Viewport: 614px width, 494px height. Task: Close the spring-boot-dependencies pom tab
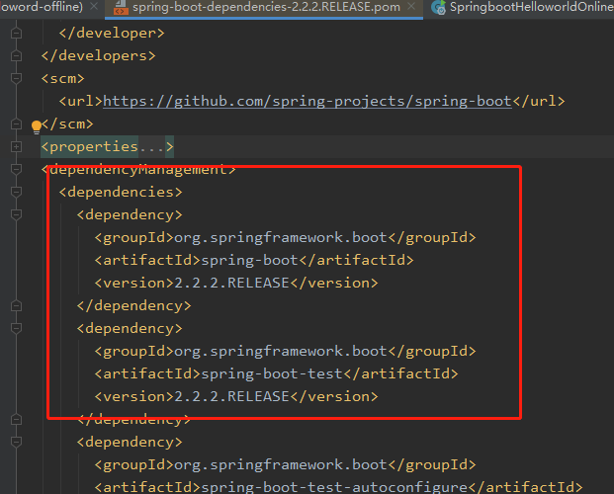click(x=411, y=6)
